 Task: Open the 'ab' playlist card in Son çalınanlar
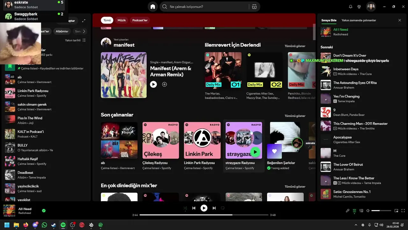[x=119, y=146]
